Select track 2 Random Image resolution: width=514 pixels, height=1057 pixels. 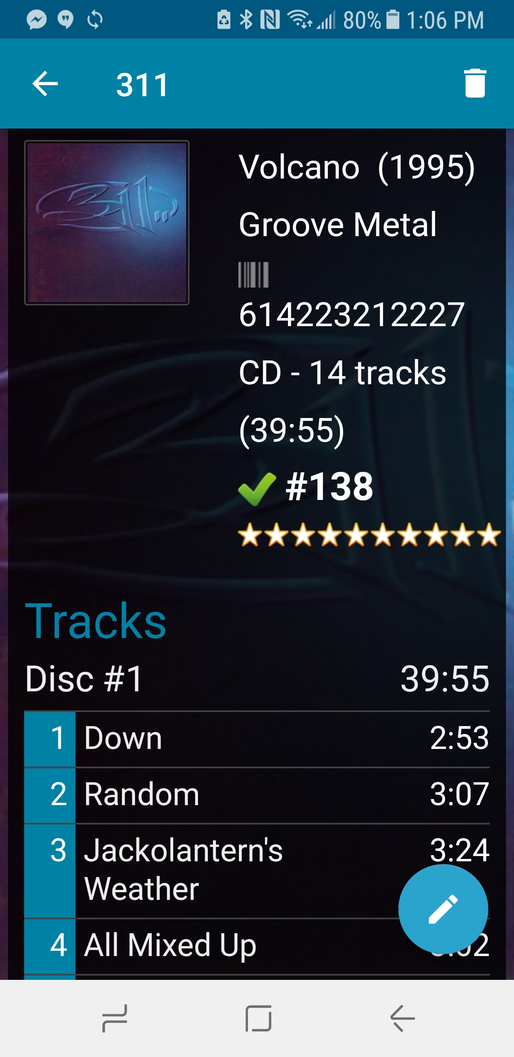[257, 795]
